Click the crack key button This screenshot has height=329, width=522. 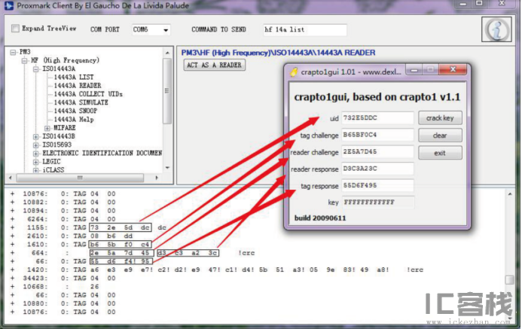click(440, 118)
